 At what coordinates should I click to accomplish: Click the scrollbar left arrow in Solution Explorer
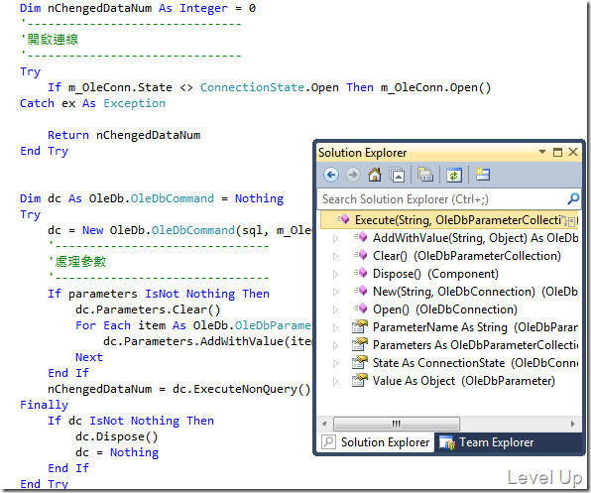click(x=324, y=424)
